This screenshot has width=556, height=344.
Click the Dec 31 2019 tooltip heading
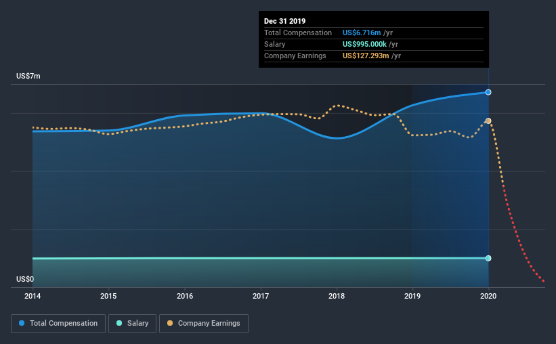[x=286, y=21]
